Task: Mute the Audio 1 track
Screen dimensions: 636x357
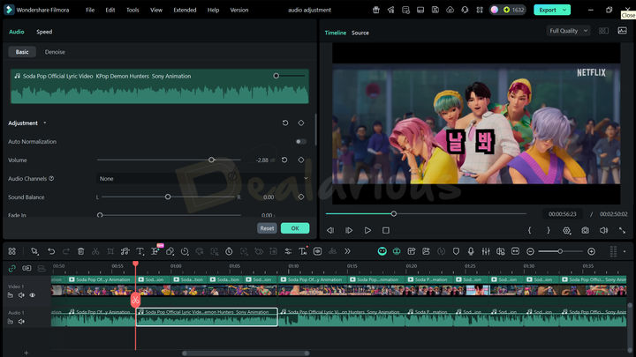Action: tap(21, 322)
